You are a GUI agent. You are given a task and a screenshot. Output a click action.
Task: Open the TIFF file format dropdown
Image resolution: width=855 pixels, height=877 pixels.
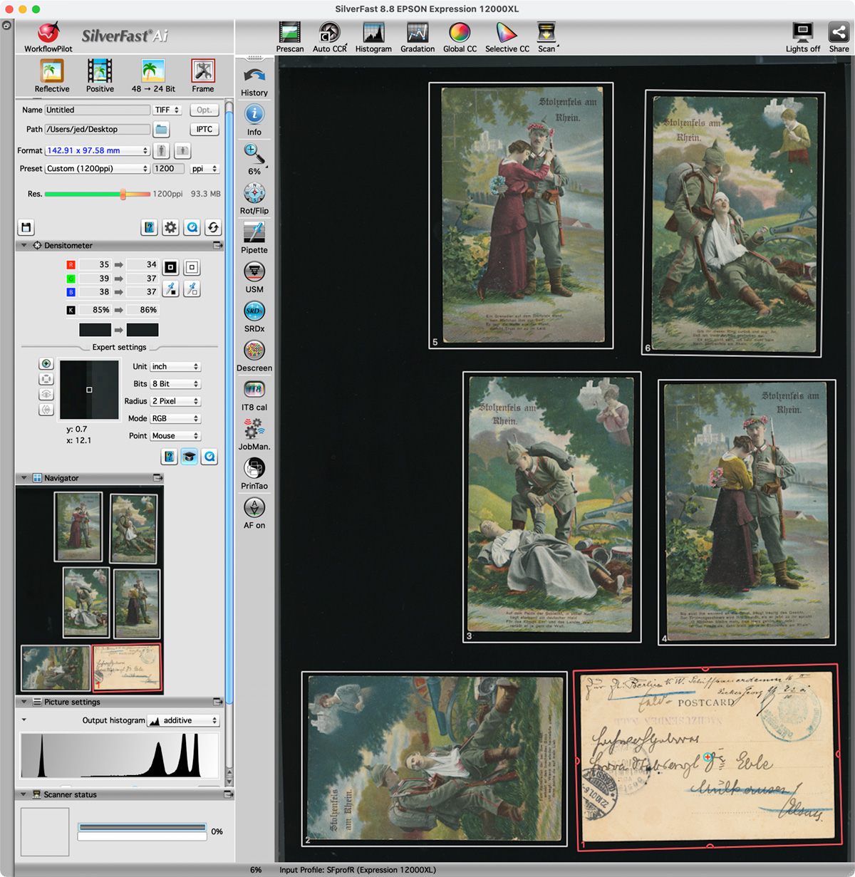tap(167, 110)
